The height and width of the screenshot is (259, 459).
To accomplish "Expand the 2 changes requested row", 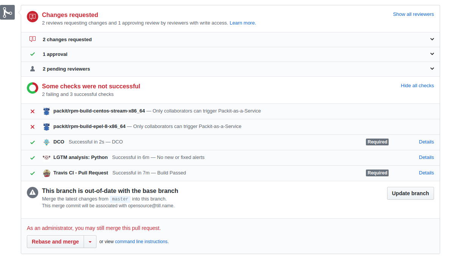I will (230, 40).
